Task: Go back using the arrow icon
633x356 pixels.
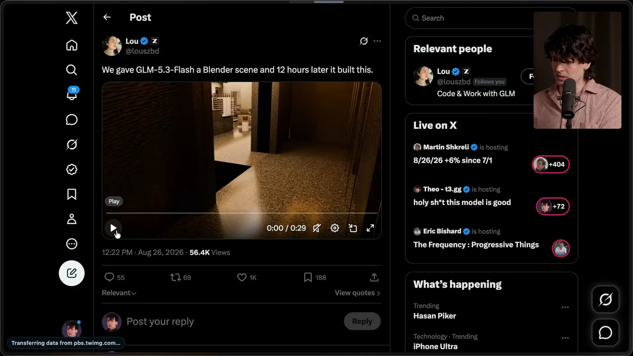Action: (107, 17)
